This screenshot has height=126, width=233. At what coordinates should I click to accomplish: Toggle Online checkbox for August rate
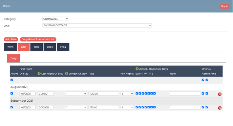coord(203,93)
